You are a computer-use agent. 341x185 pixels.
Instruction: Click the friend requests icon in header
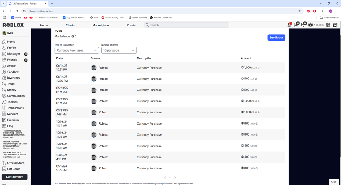tap(296, 25)
